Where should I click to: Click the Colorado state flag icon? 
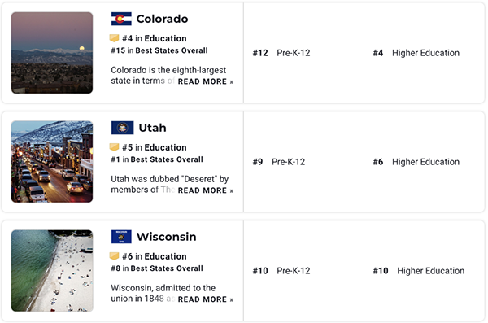(x=121, y=19)
